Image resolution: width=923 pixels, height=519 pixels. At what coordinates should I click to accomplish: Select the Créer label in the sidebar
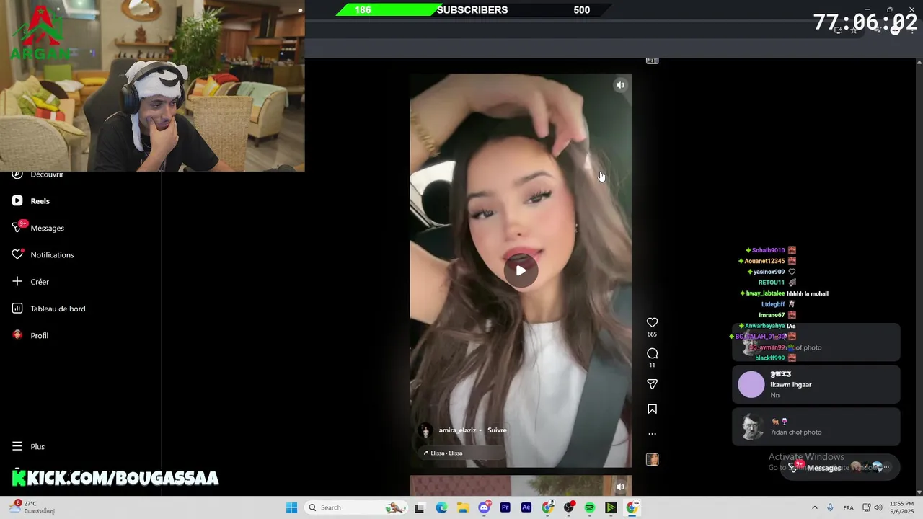pos(40,282)
